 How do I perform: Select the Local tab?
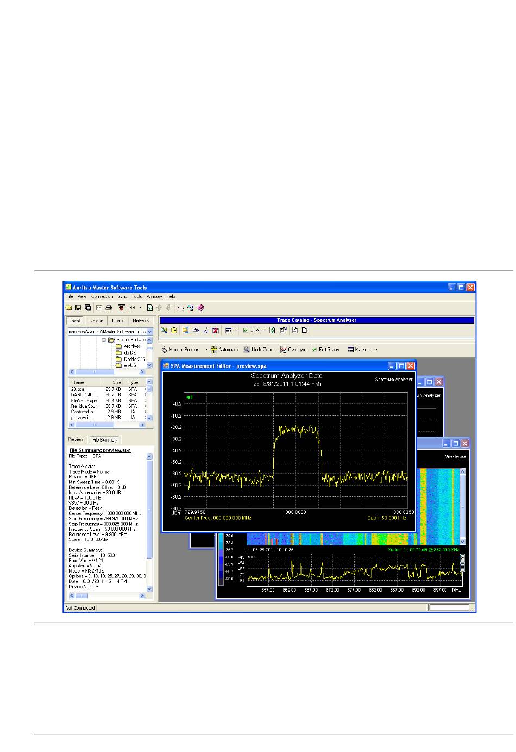(x=74, y=321)
